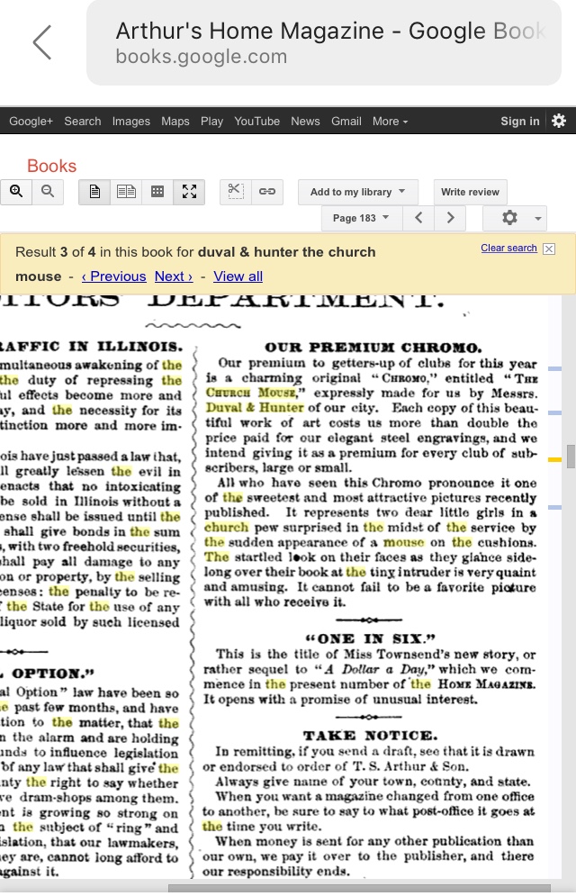The width and height of the screenshot is (576, 896).
Task: Expand the Add to my library dropdown
Action: [x=358, y=192]
